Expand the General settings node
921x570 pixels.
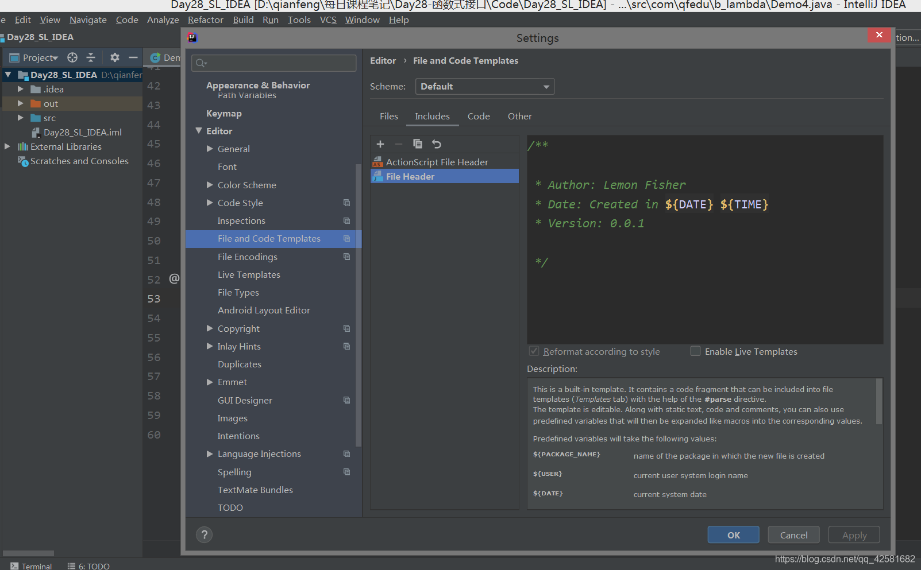click(x=210, y=149)
